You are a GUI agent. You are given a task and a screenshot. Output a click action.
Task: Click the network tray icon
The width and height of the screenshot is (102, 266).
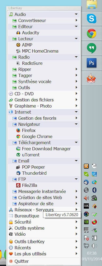(x=86, y=246)
